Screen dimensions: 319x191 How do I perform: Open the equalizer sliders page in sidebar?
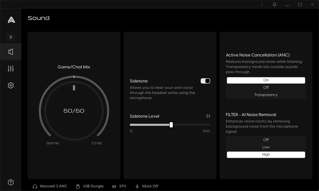pyautogui.click(x=11, y=69)
